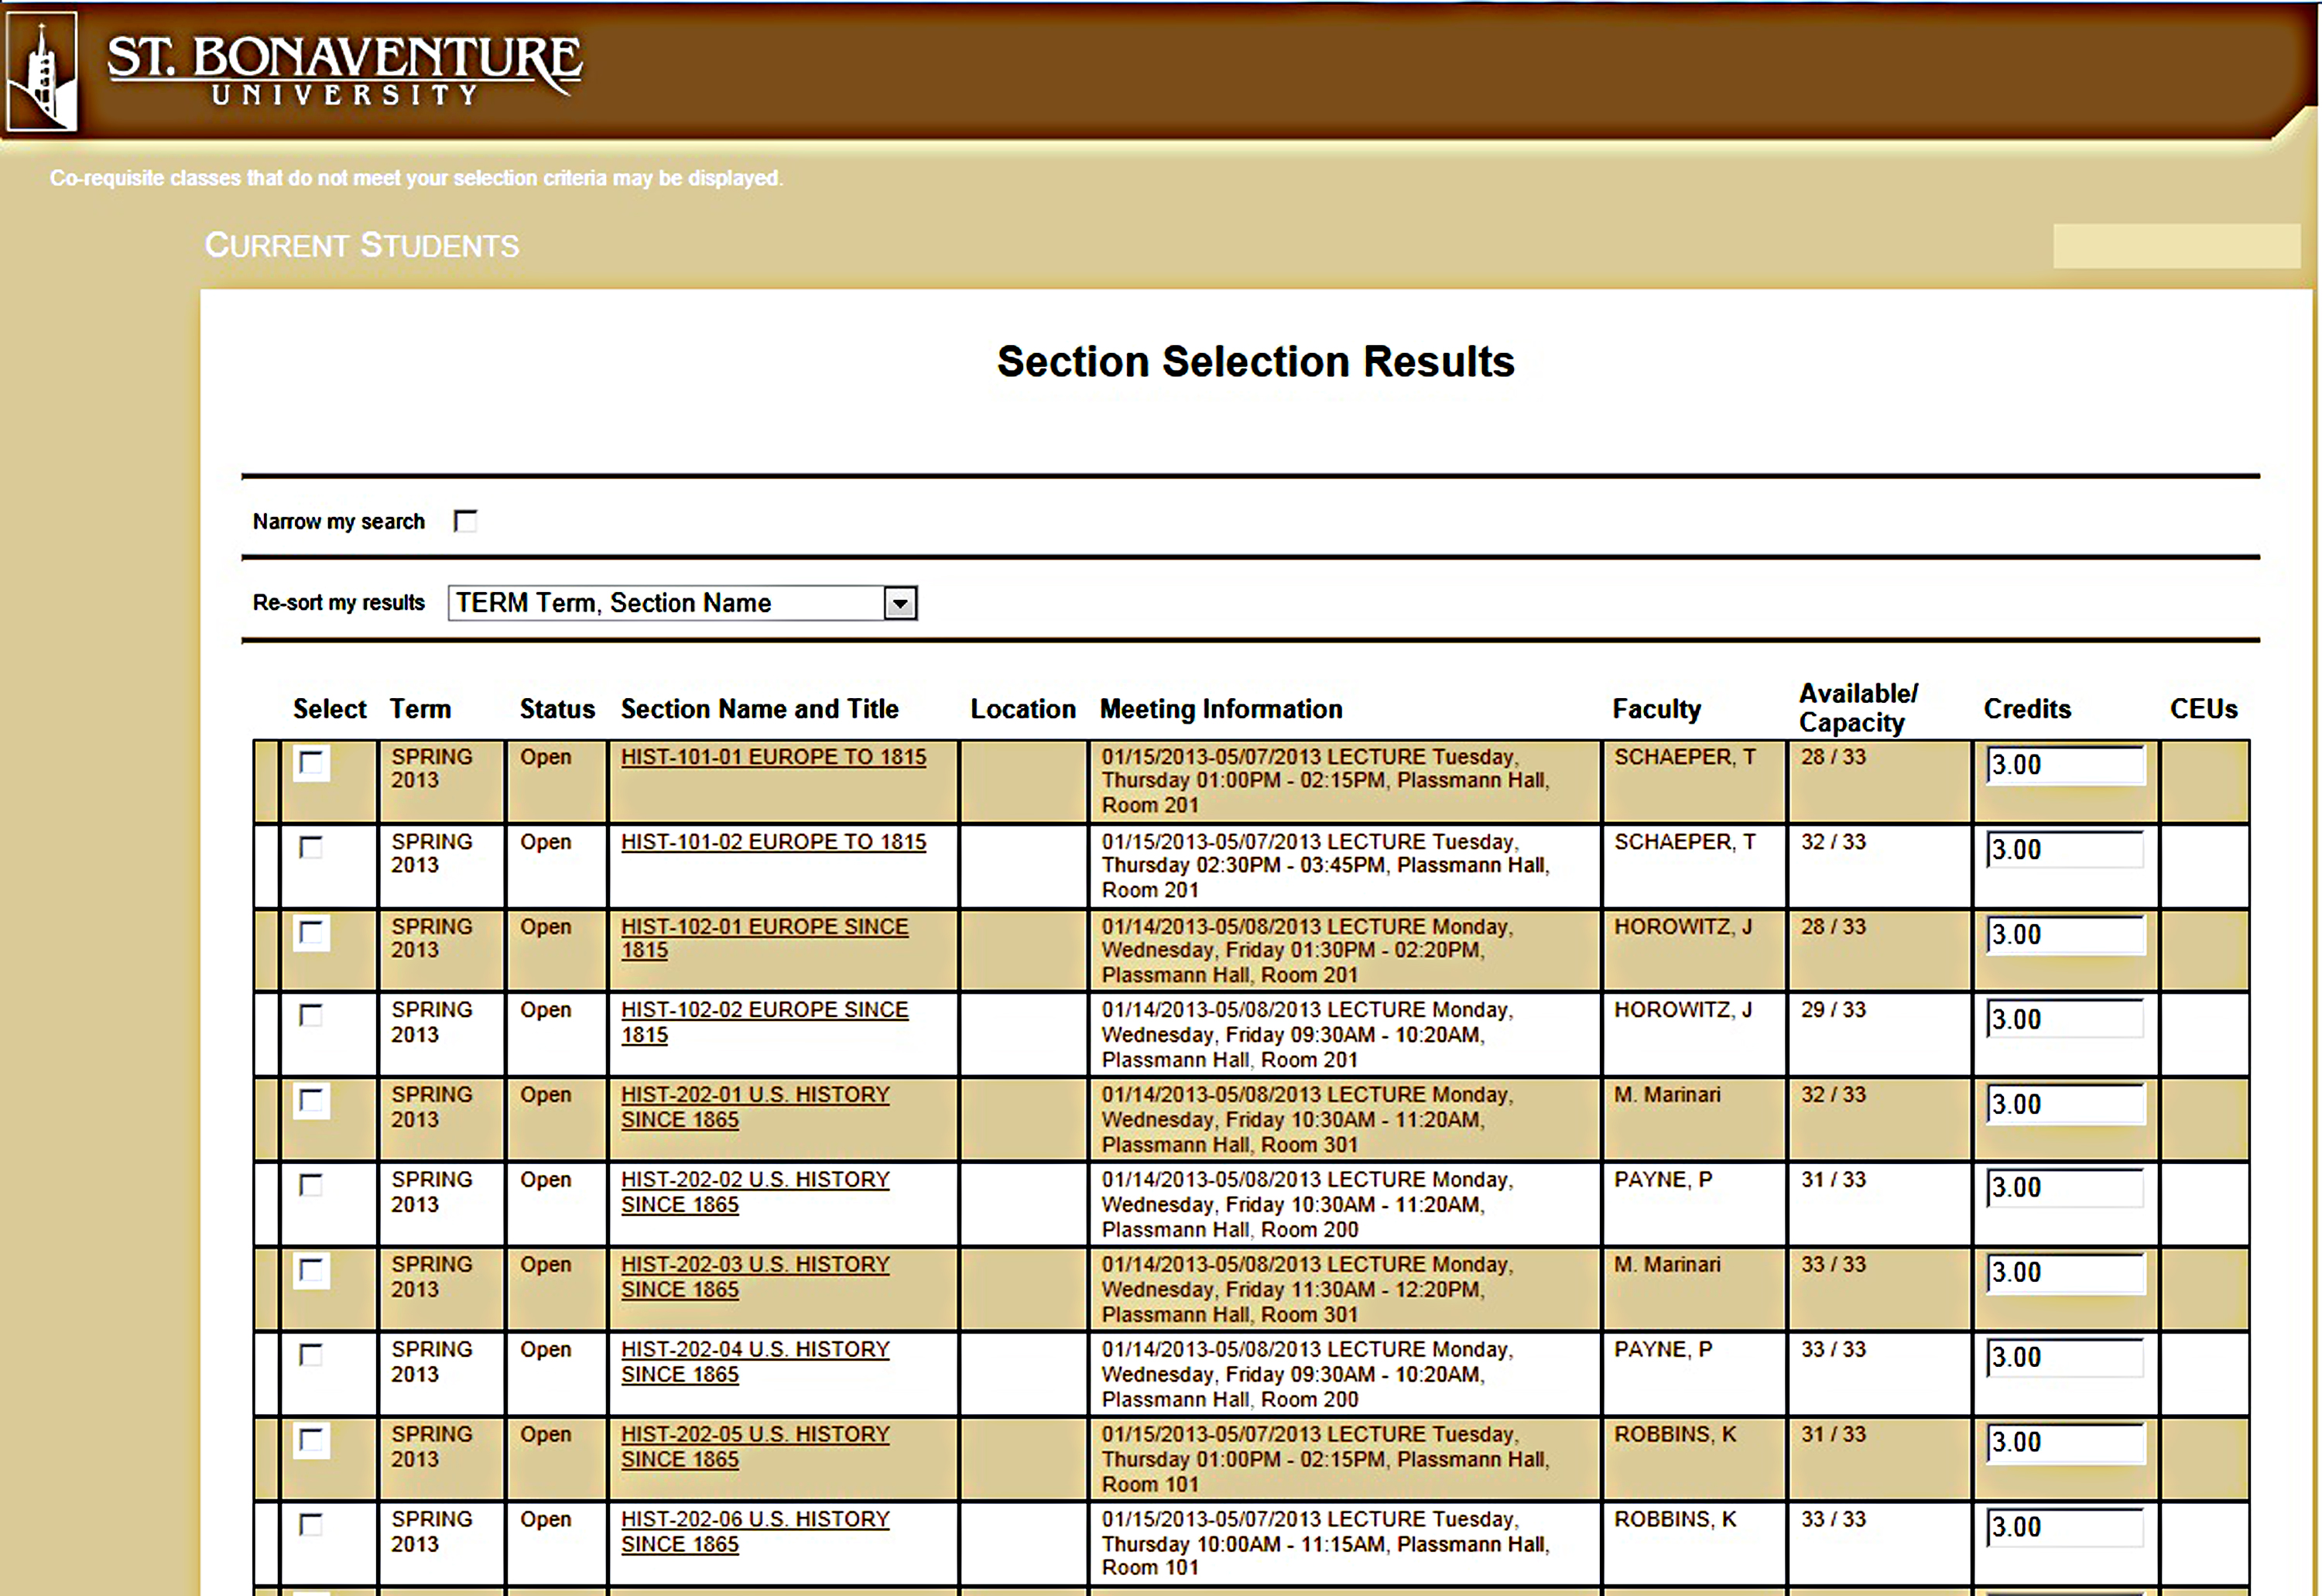The height and width of the screenshot is (1596, 2322).
Task: Click the credits field for HIST-202-05
Action: [2065, 1443]
